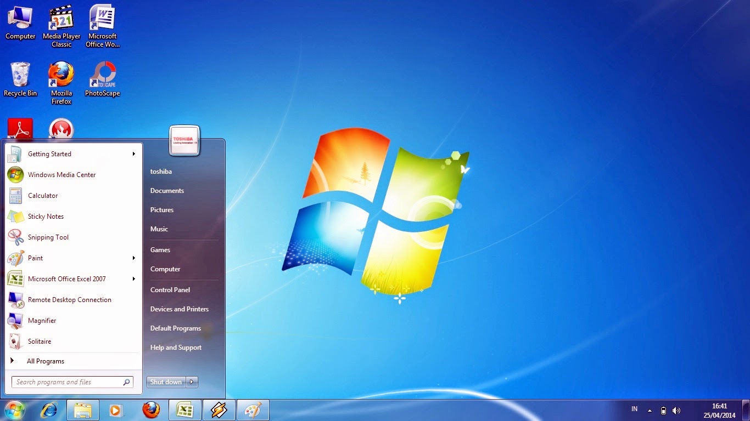Check battery power status icon
750x421 pixels.
point(663,410)
